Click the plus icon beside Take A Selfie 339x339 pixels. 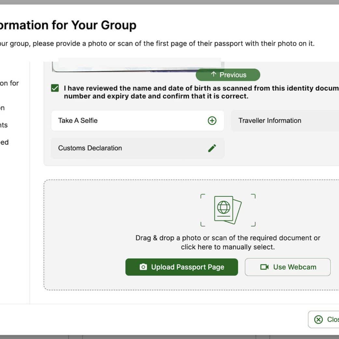[x=212, y=121]
